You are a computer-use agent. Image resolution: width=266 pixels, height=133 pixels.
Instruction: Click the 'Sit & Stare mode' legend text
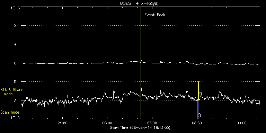12,92
